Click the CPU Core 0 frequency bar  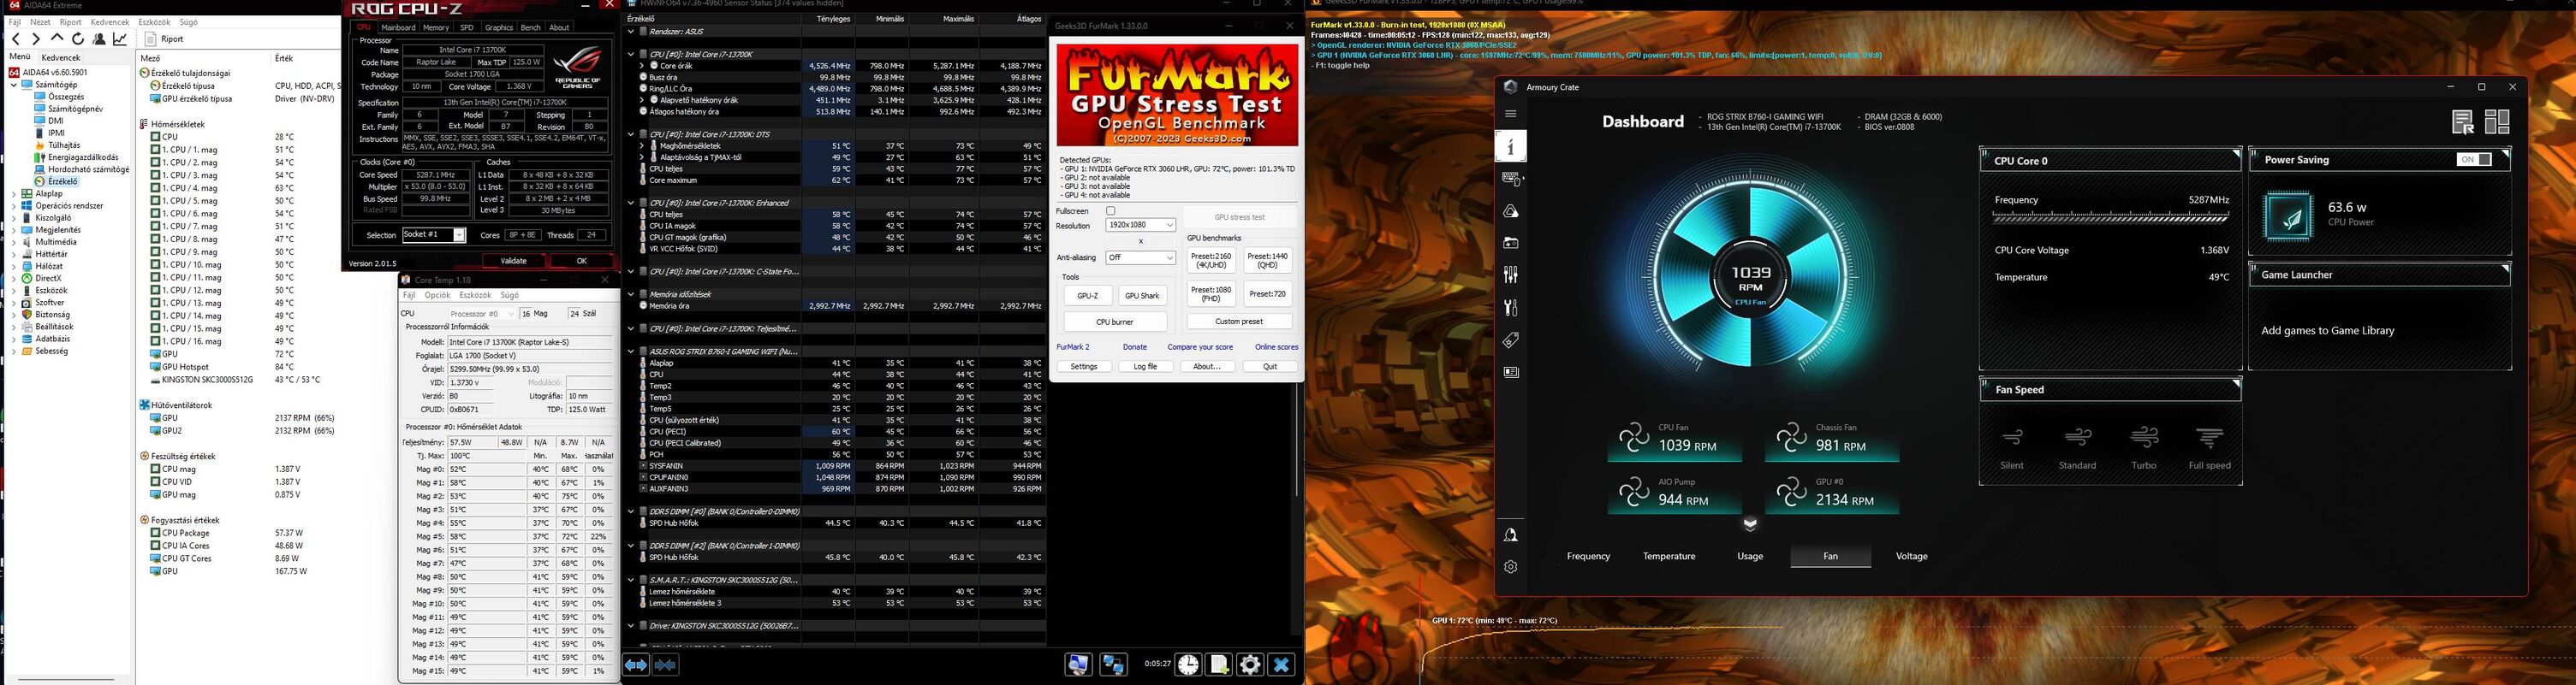(2110, 216)
